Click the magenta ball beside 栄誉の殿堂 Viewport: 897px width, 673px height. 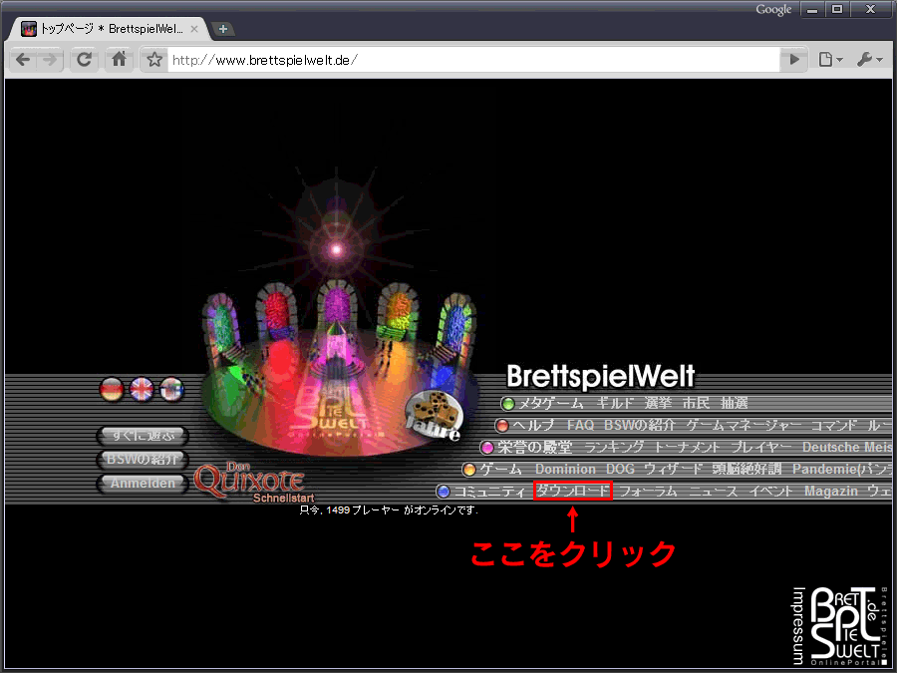(x=487, y=448)
